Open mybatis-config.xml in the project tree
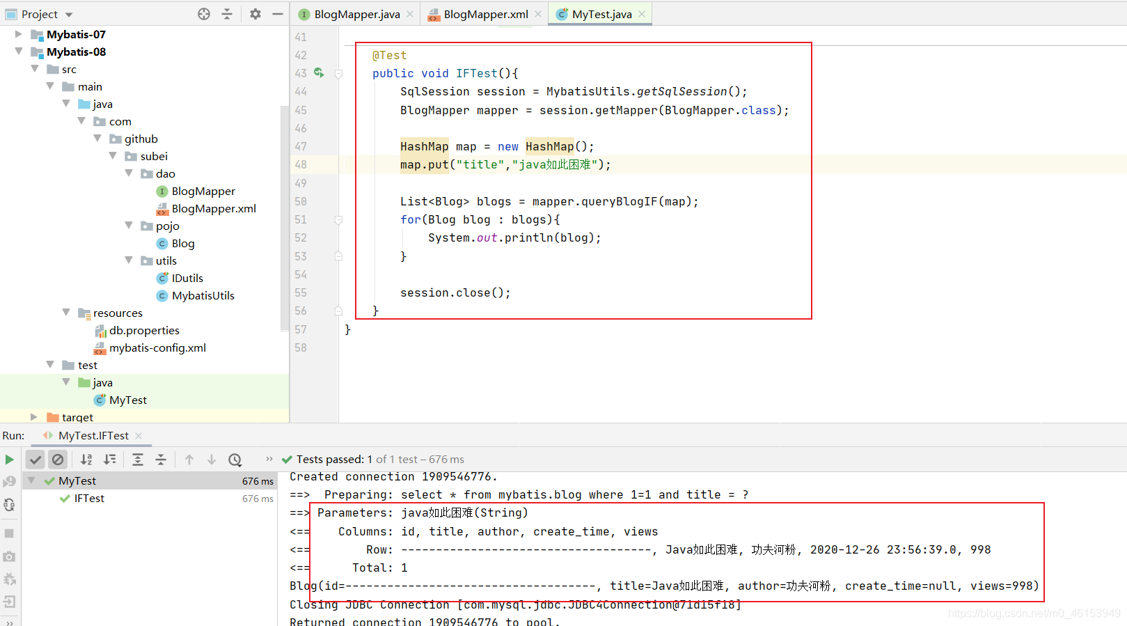 pos(157,347)
